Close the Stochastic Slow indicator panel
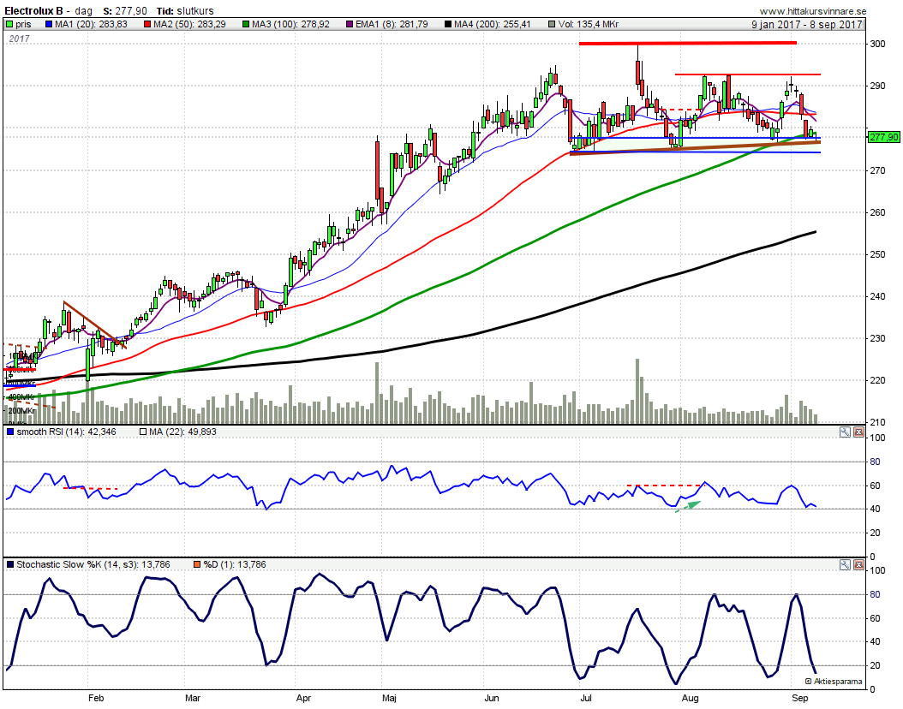 (858, 564)
